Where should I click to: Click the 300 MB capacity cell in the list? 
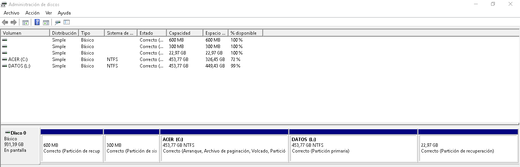[x=177, y=47]
